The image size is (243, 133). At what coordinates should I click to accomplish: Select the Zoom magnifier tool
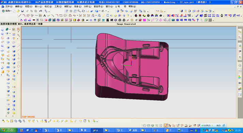point(79,11)
